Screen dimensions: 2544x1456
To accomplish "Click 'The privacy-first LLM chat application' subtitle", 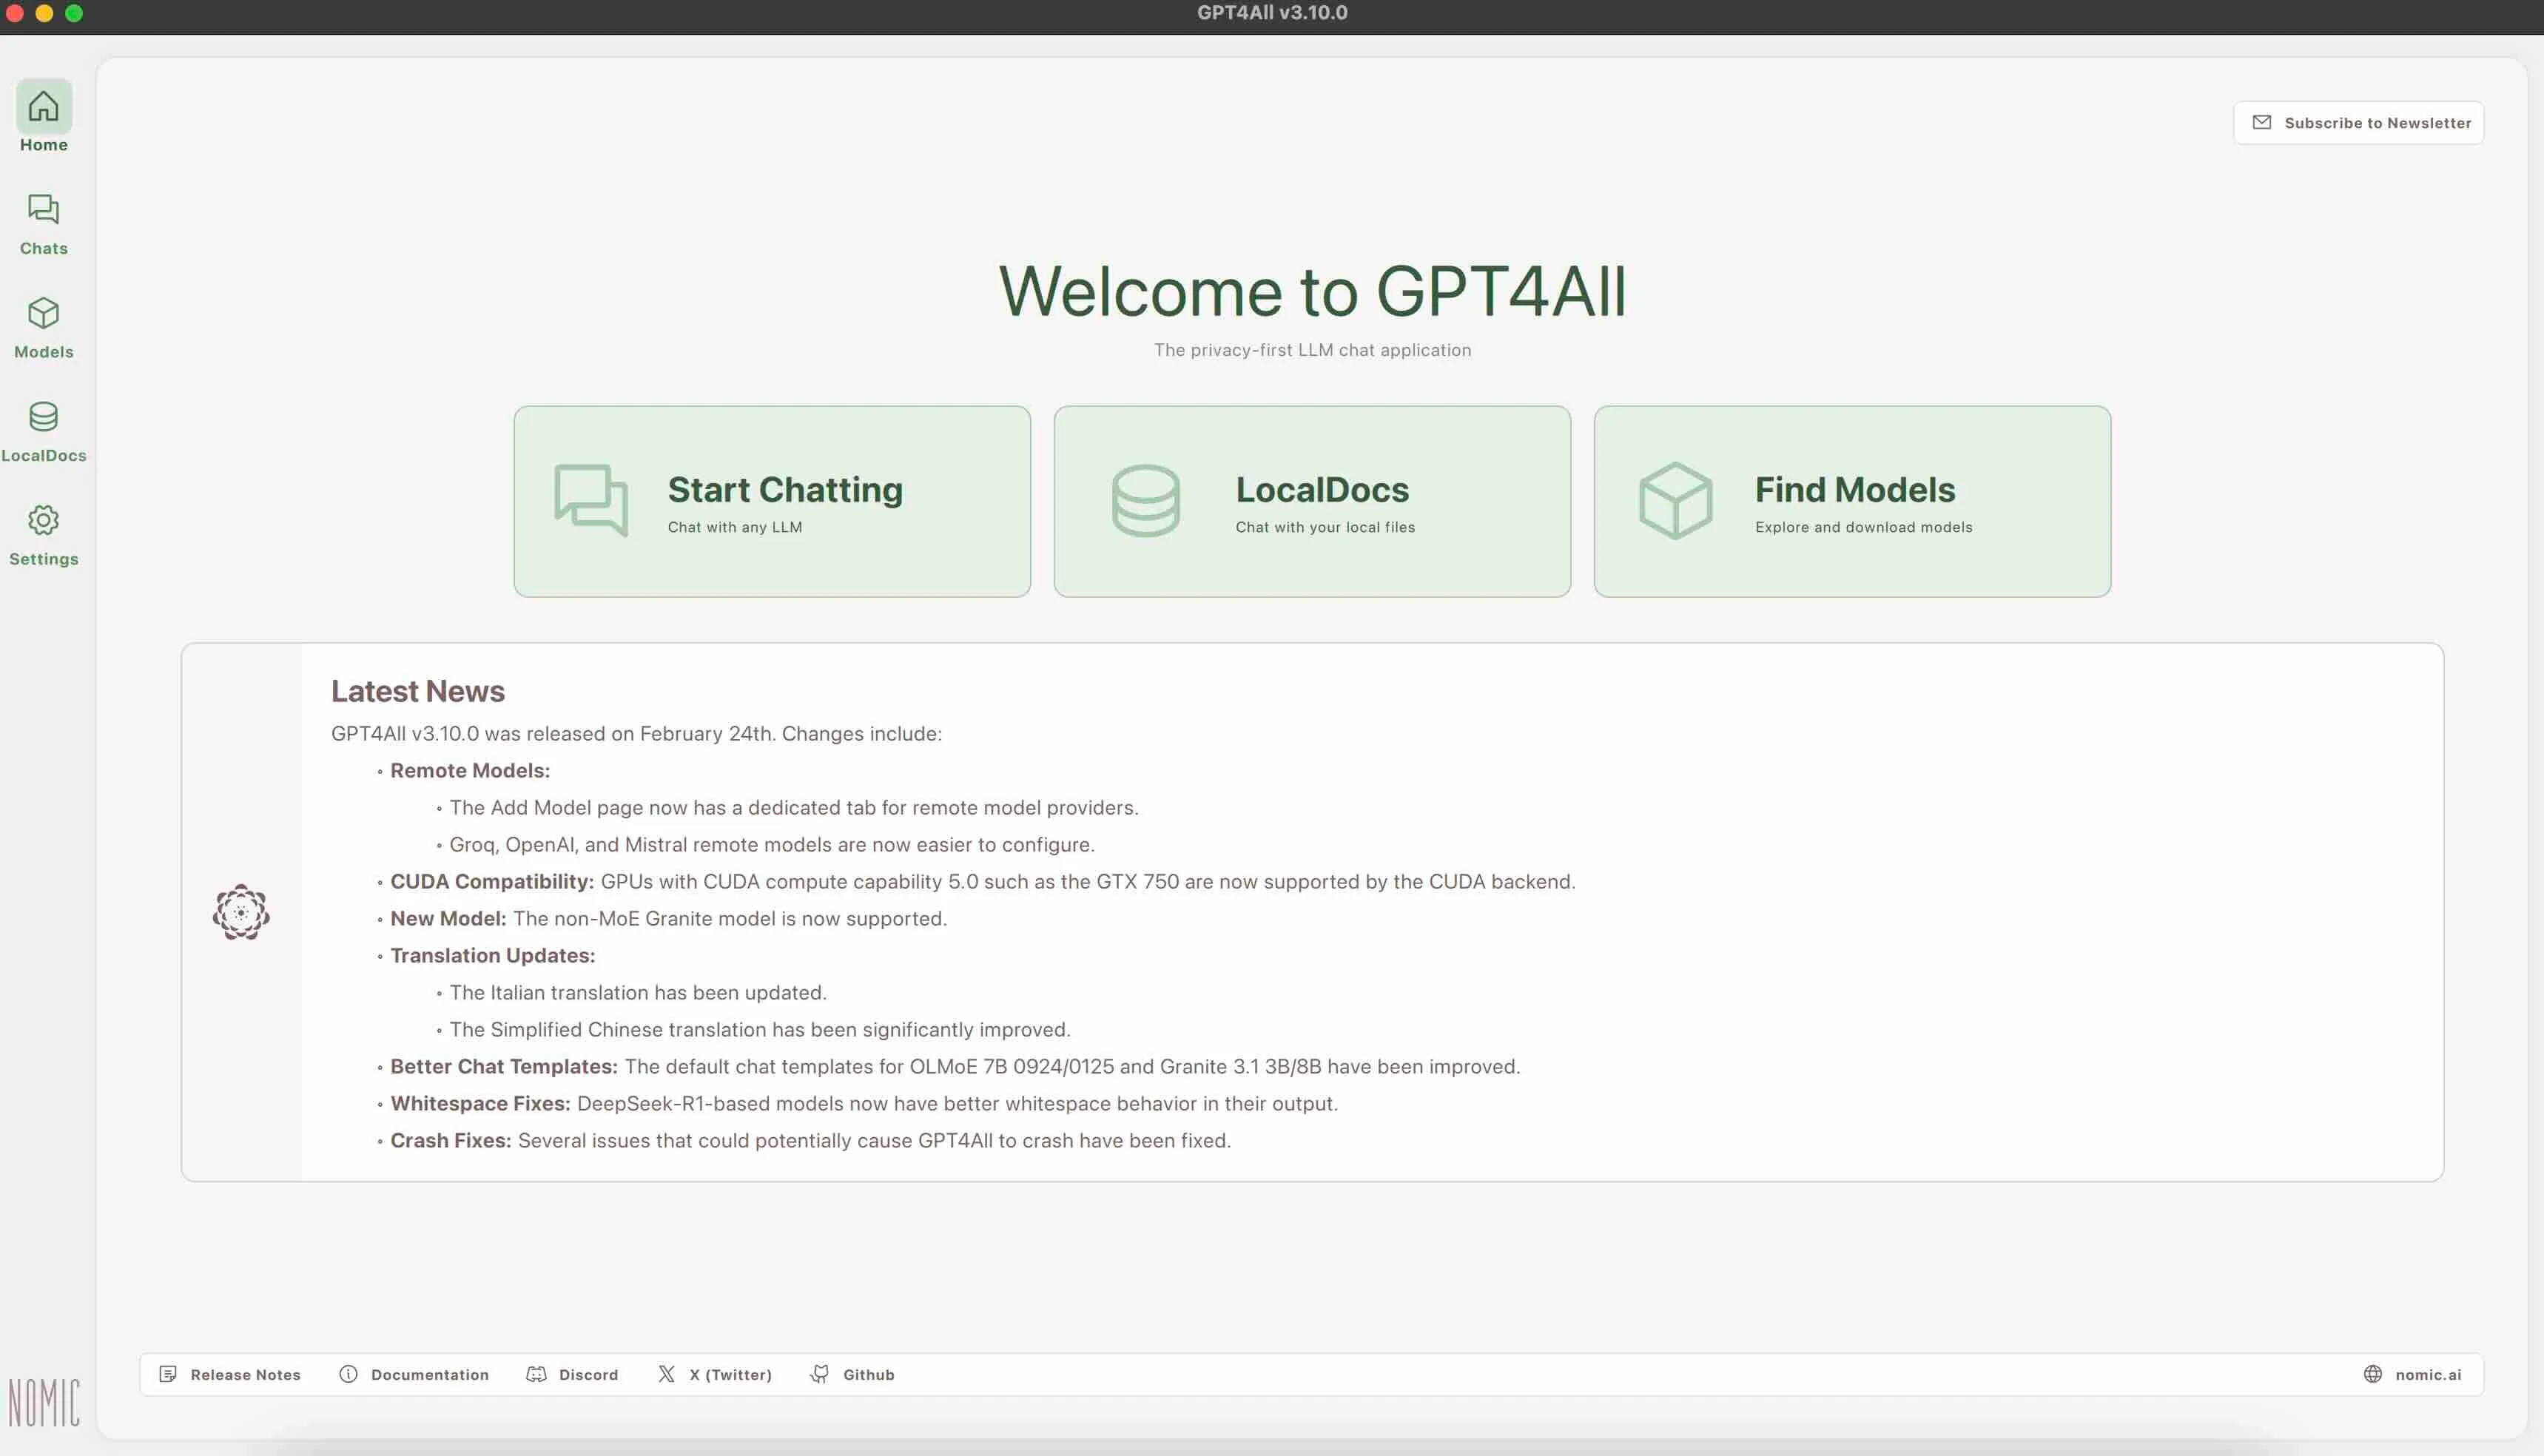I will [x=1312, y=350].
